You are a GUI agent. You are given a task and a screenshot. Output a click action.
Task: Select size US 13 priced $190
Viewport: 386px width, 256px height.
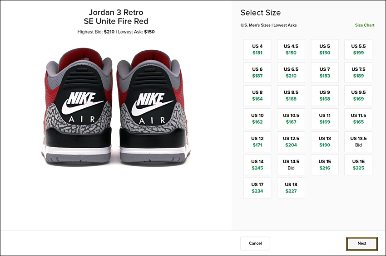(325, 142)
